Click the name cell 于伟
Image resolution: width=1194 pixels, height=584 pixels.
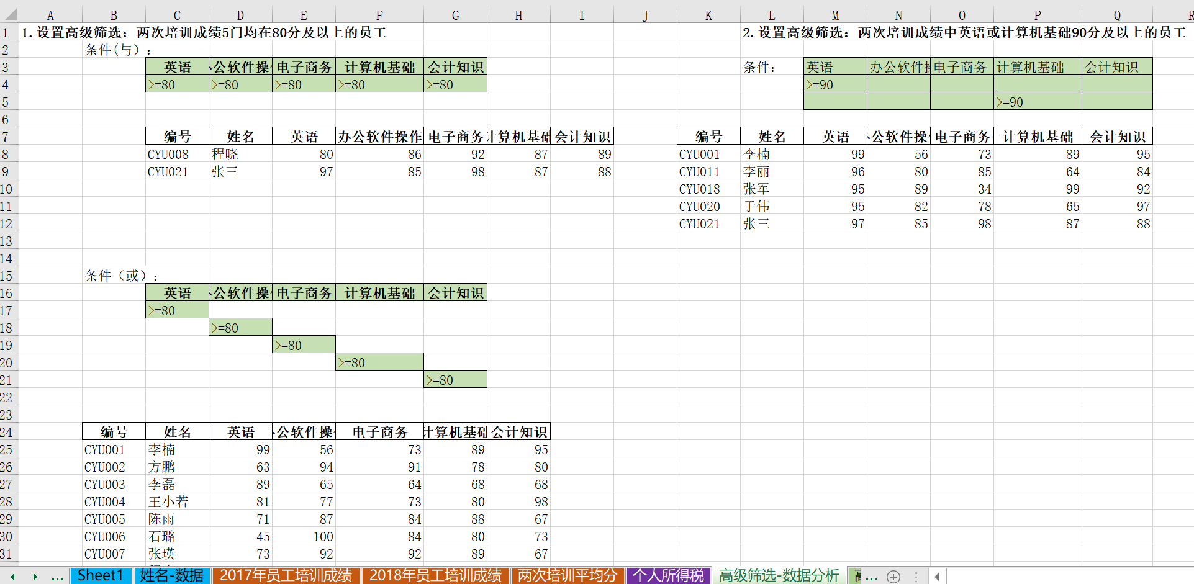click(772, 206)
